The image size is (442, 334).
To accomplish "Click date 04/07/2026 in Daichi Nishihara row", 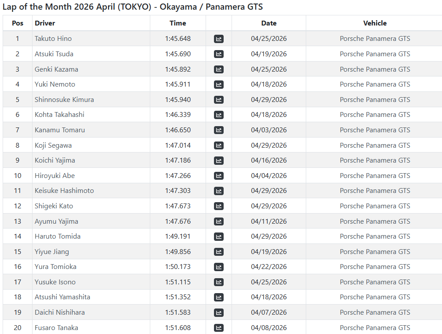I will point(269,312).
